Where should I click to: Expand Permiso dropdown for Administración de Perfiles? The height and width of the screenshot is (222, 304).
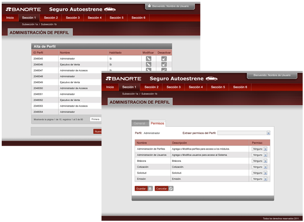(265, 149)
